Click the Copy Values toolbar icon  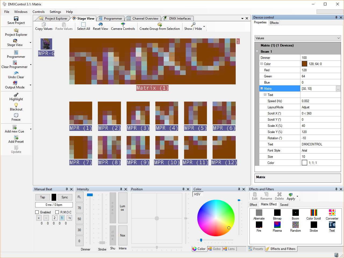point(44,24)
